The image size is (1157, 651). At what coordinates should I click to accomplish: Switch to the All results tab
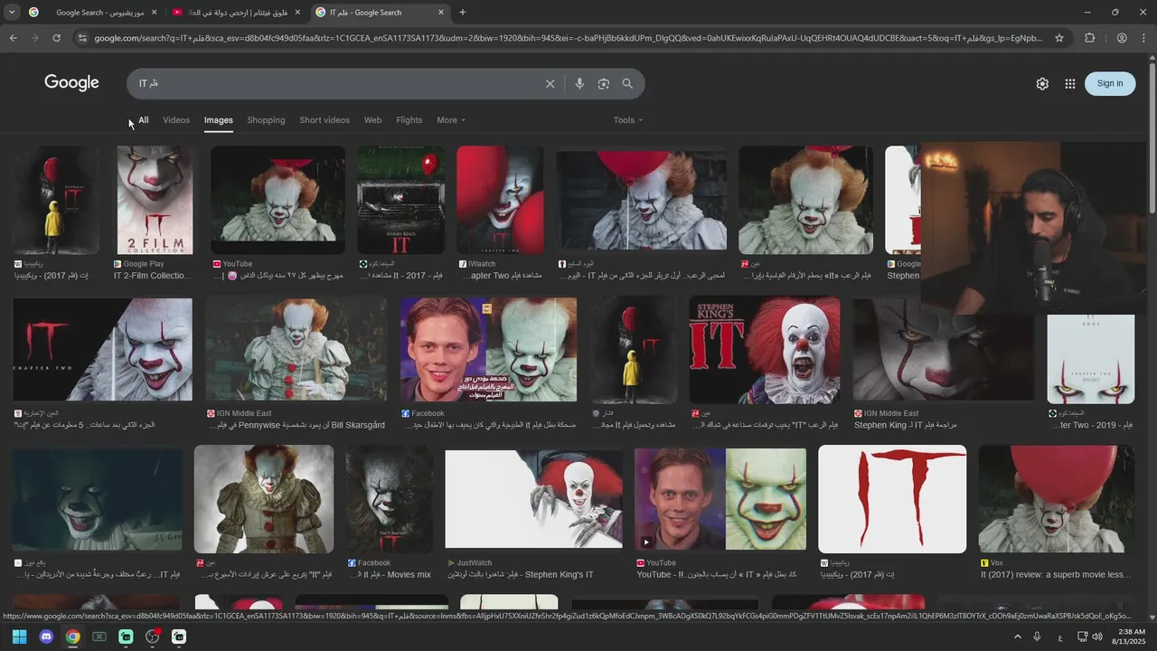point(143,120)
